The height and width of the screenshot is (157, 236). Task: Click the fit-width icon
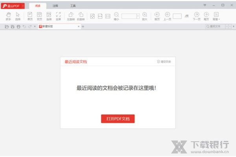click(x=100, y=16)
